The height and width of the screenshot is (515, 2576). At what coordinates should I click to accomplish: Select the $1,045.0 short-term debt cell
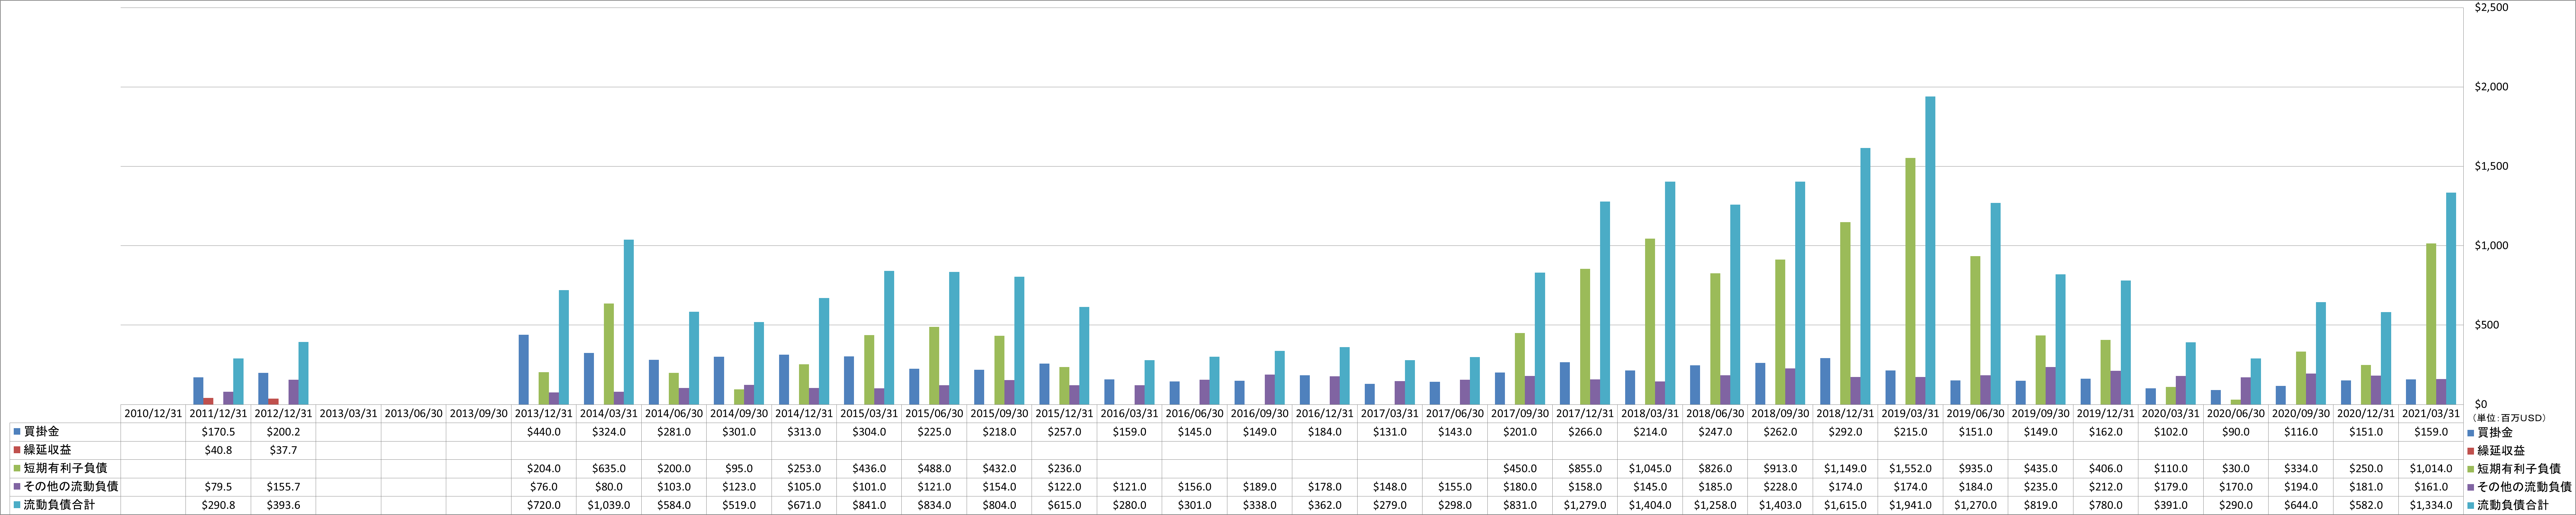[x=1650, y=468]
